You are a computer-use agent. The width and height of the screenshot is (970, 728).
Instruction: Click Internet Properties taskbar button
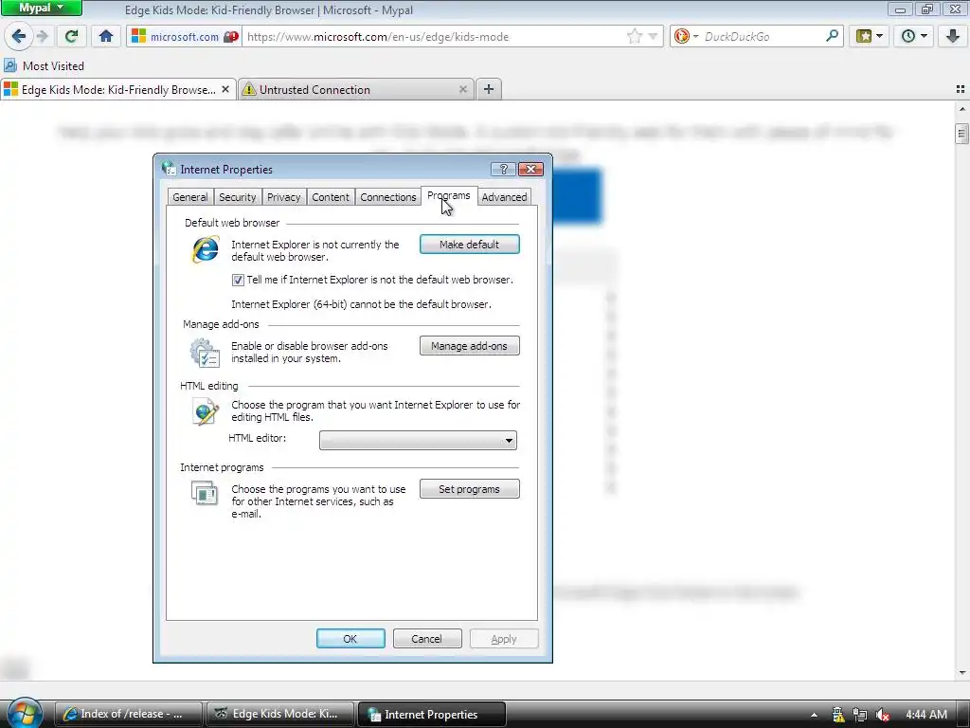click(x=432, y=714)
